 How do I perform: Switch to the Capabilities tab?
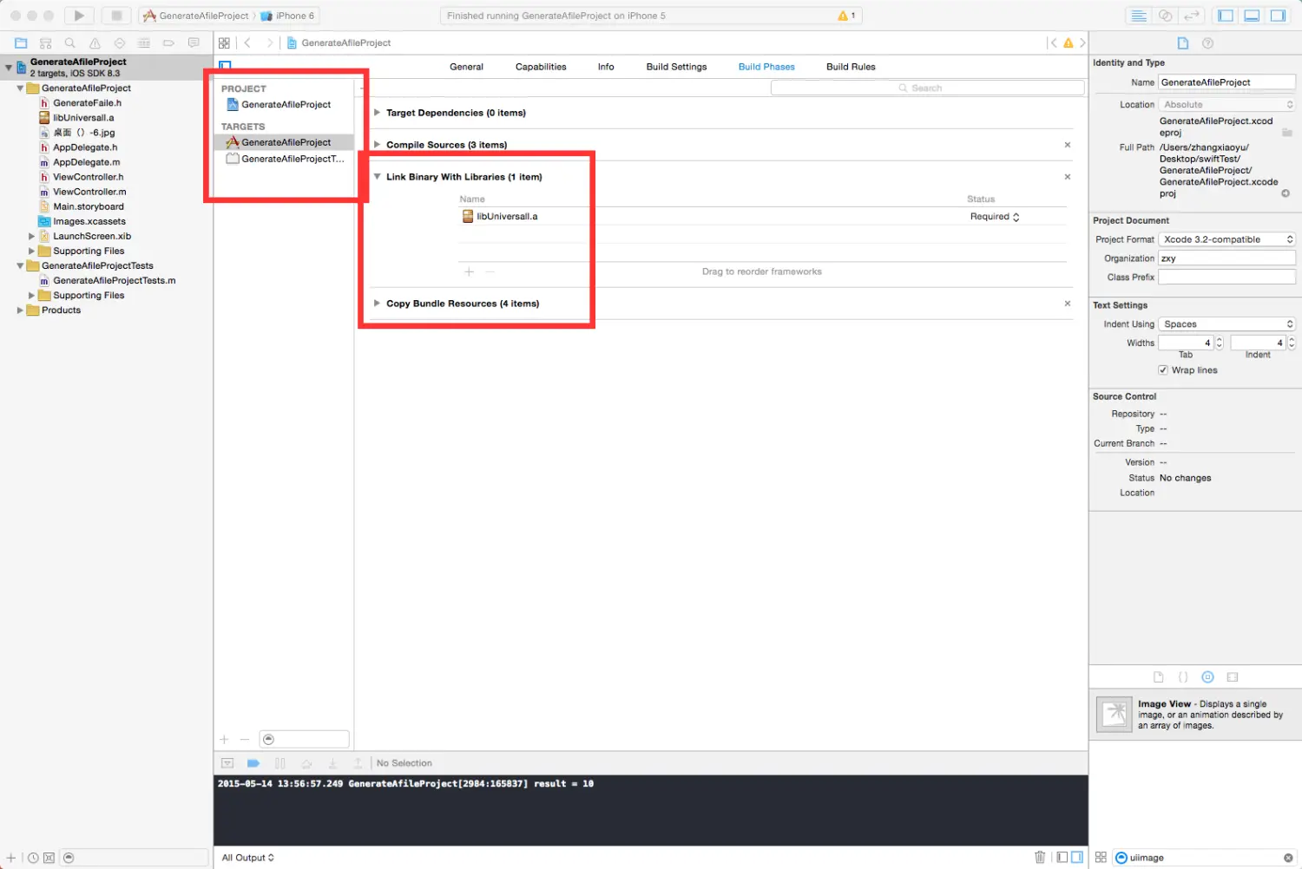[x=541, y=67]
